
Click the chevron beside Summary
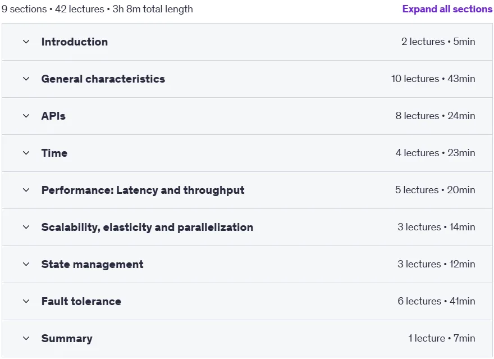coord(26,338)
